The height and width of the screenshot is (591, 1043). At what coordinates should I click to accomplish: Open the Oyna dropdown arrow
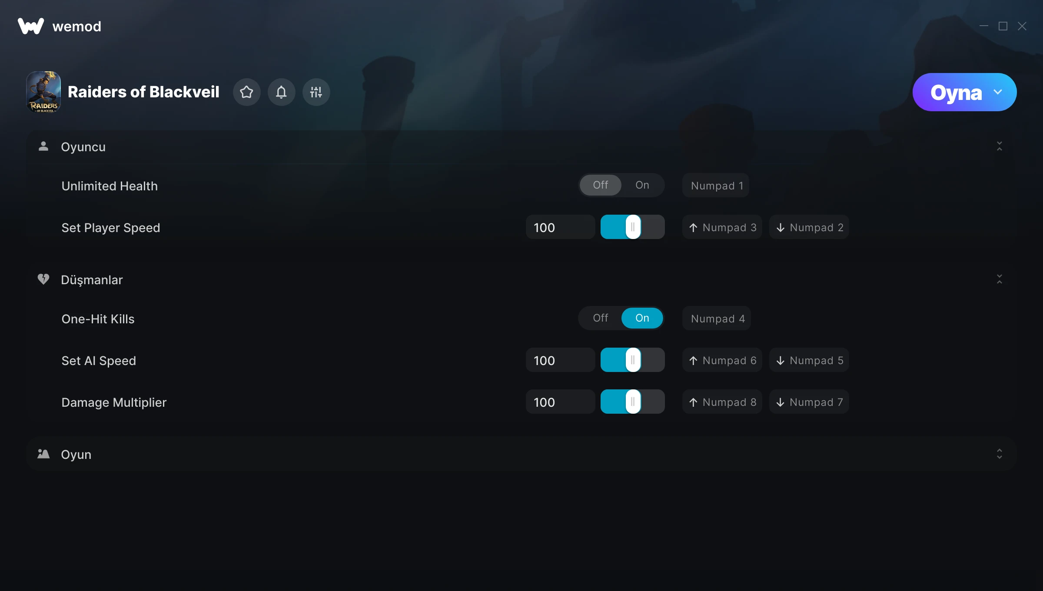(x=998, y=92)
